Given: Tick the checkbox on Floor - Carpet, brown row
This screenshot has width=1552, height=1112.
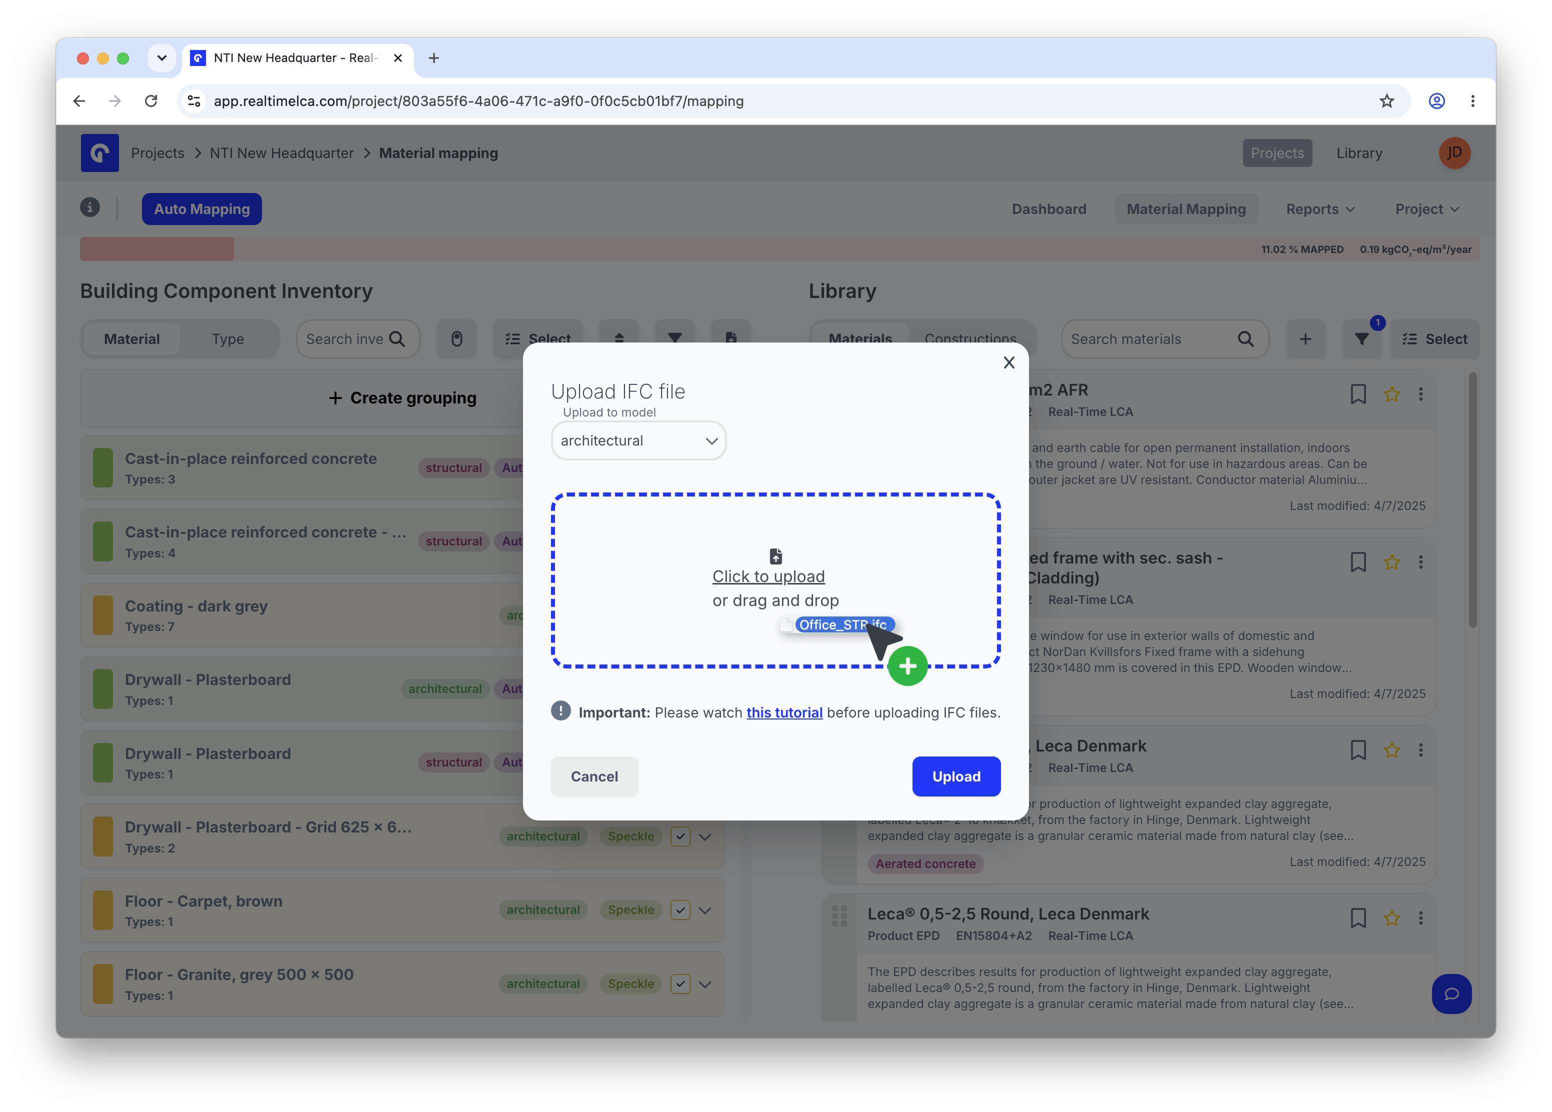Looking at the screenshot, I should (x=680, y=910).
